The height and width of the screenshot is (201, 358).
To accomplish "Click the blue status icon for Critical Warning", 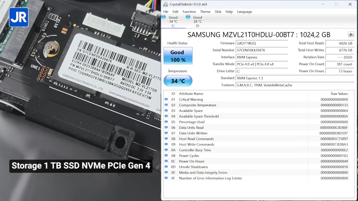I will pyautogui.click(x=166, y=99).
